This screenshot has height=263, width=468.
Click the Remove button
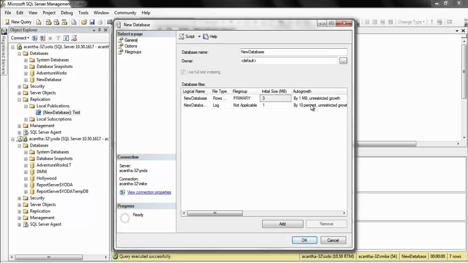pos(326,224)
